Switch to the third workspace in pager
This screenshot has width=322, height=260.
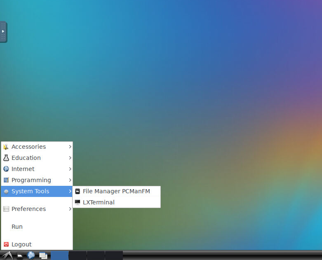[x=96, y=255]
